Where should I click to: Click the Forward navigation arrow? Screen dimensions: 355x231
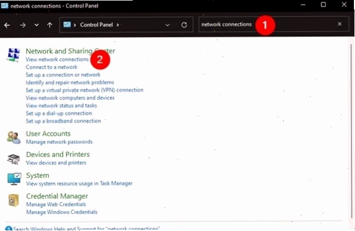coord(23,25)
